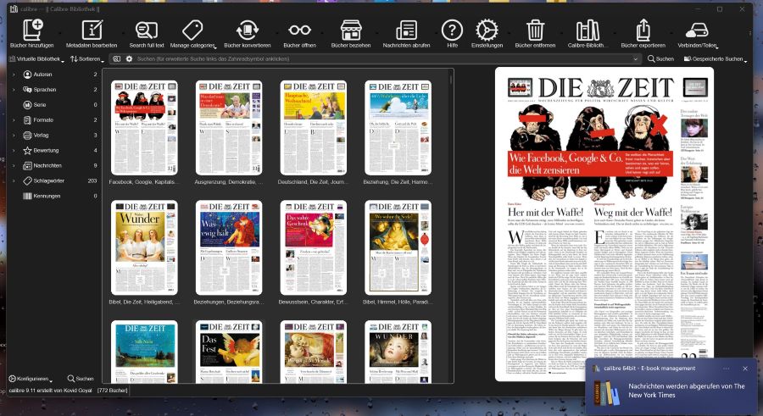Click the Suchen button beside the search field

pyautogui.click(x=660, y=58)
